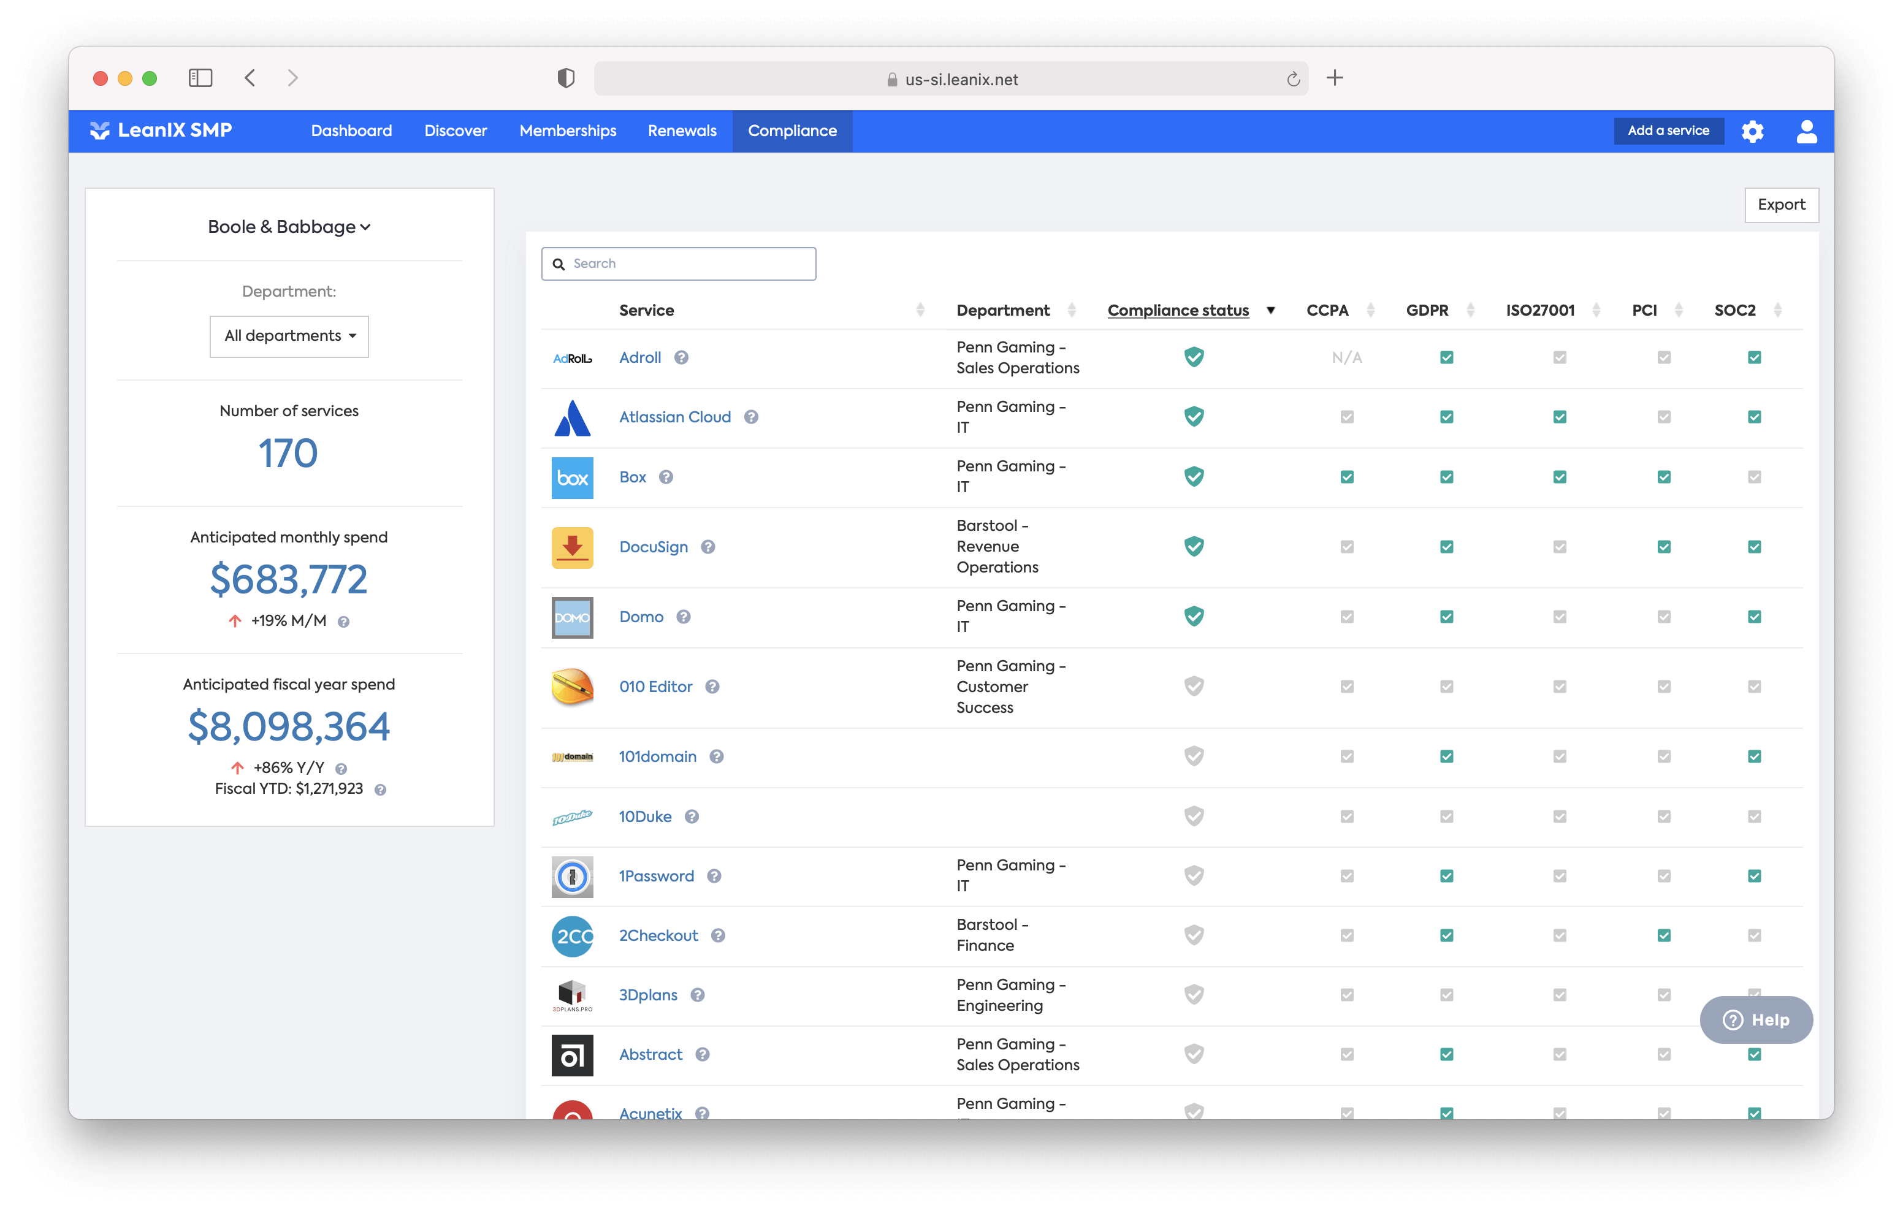The height and width of the screenshot is (1210, 1903).
Task: Open the All departments dropdown
Action: pyautogui.click(x=289, y=336)
